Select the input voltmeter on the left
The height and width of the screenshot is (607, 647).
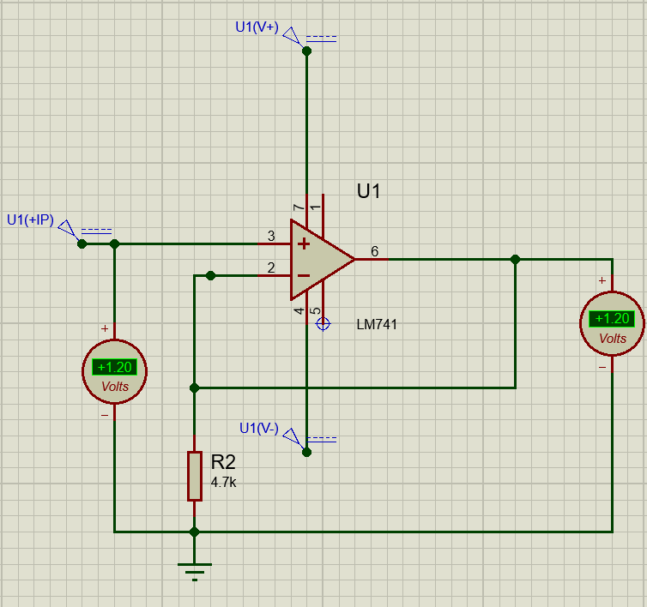point(114,371)
